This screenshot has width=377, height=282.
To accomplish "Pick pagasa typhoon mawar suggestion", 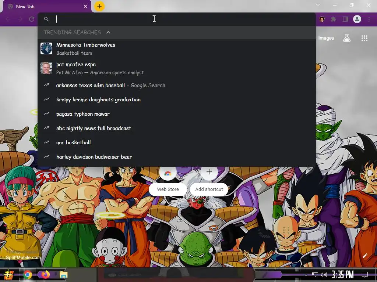I will click(176, 114).
